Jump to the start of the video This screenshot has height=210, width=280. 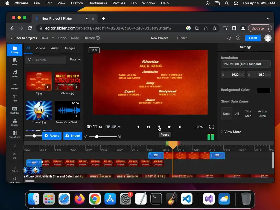(x=138, y=127)
